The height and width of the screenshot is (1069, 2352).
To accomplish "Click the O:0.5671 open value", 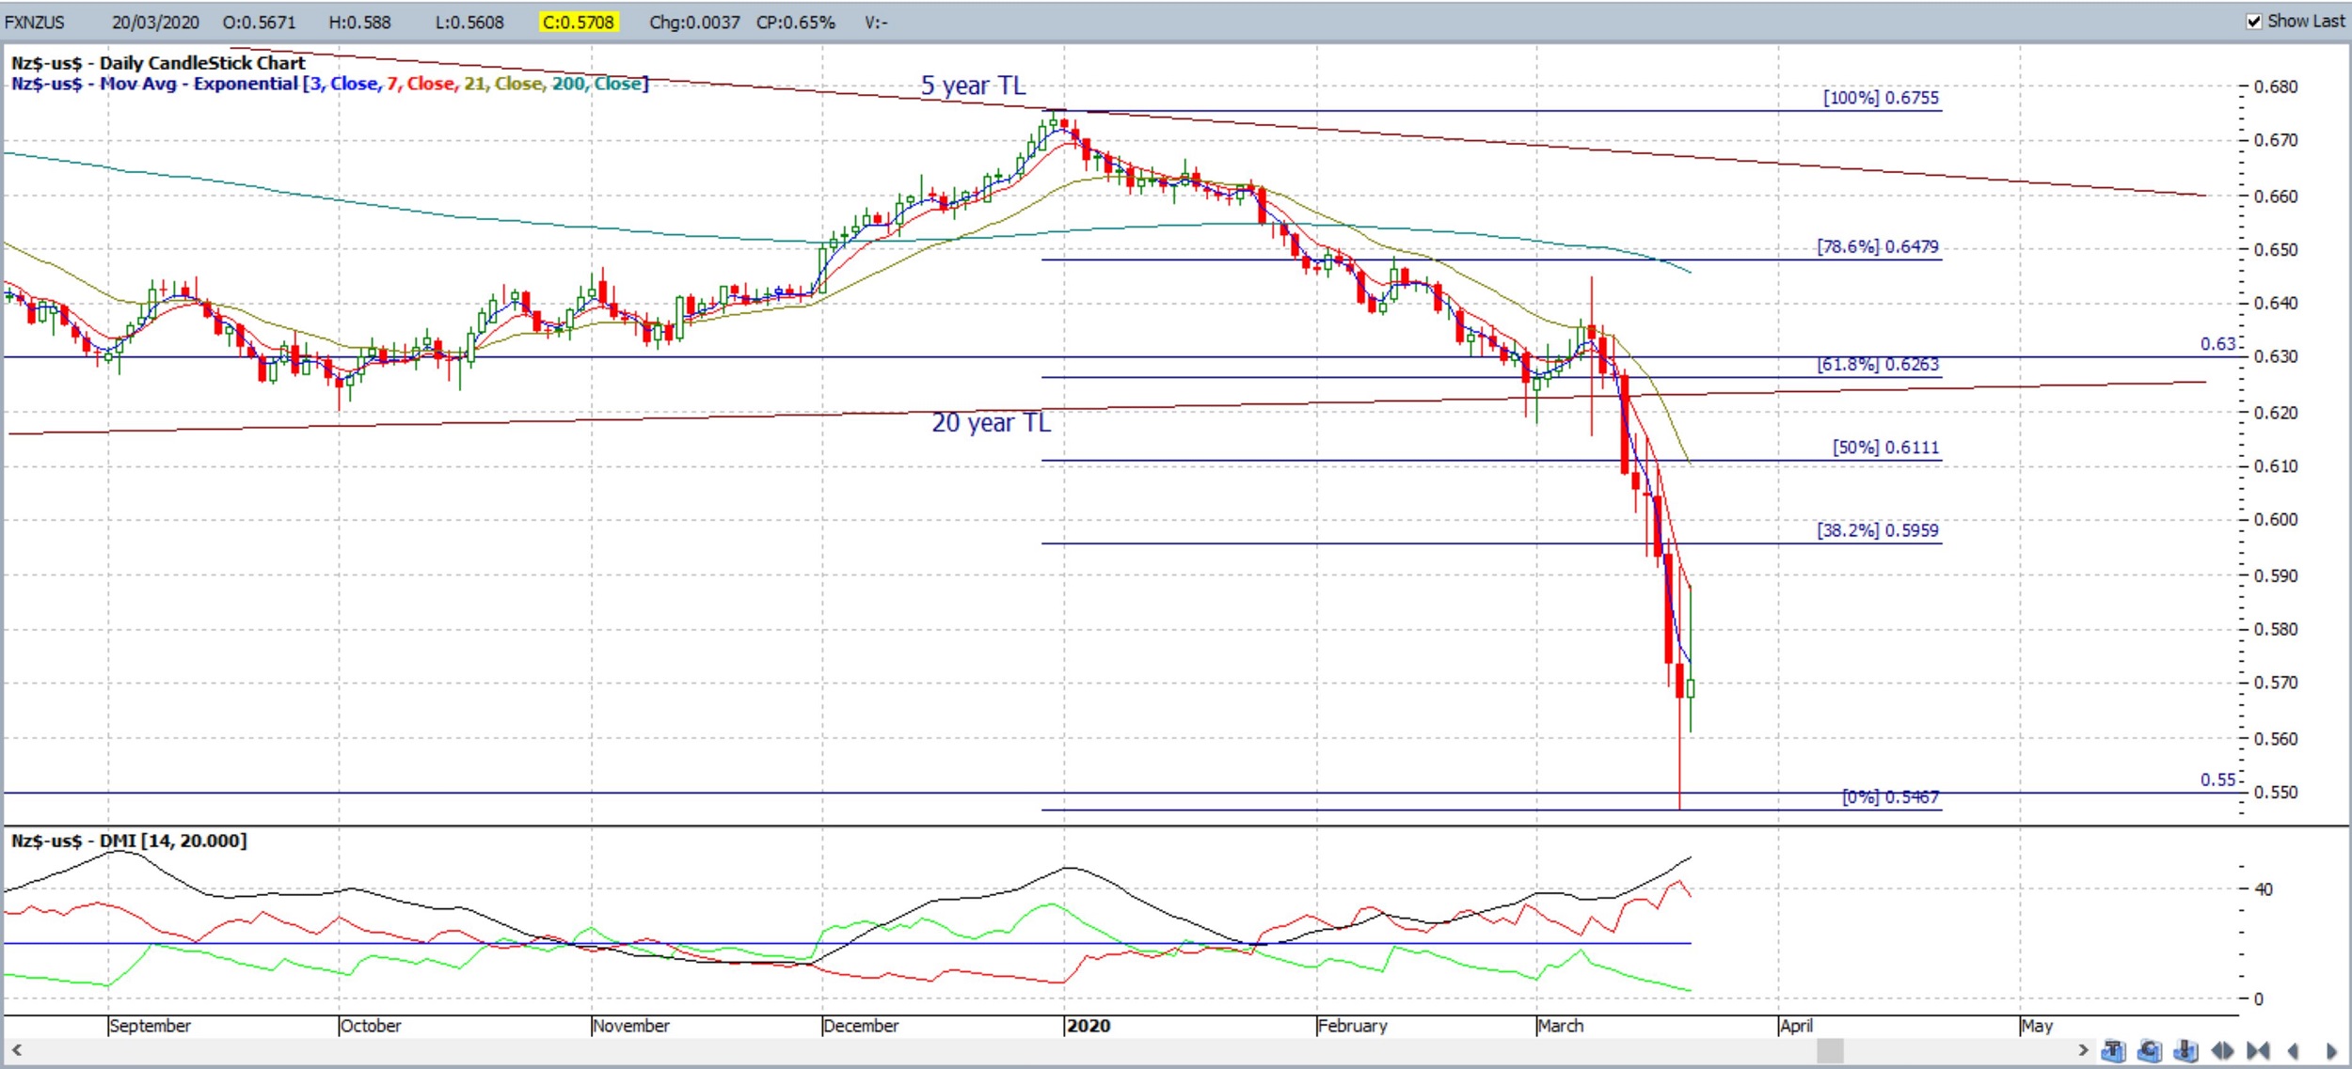I will 259,22.
